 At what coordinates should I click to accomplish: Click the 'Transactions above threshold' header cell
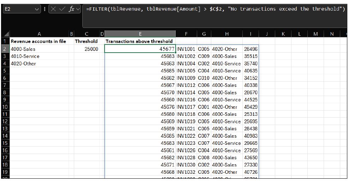coord(140,41)
